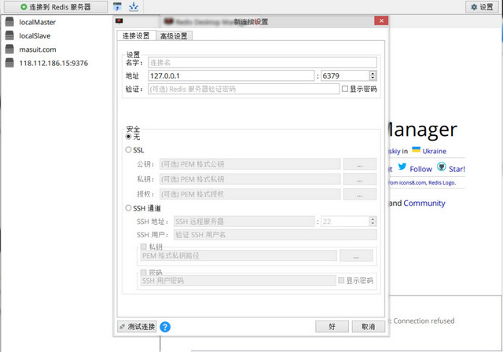Click the SSH 用户密码 field
The width and height of the screenshot is (503, 352).
click(238, 280)
